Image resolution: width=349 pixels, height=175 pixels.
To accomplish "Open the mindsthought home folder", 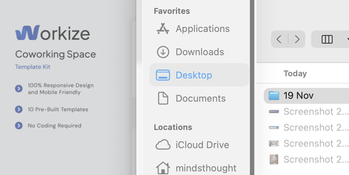I will [x=199, y=168].
